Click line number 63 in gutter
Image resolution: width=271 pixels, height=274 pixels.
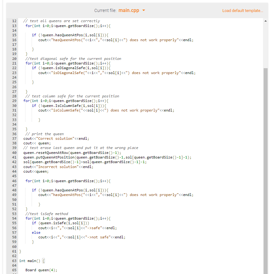click(x=14, y=261)
